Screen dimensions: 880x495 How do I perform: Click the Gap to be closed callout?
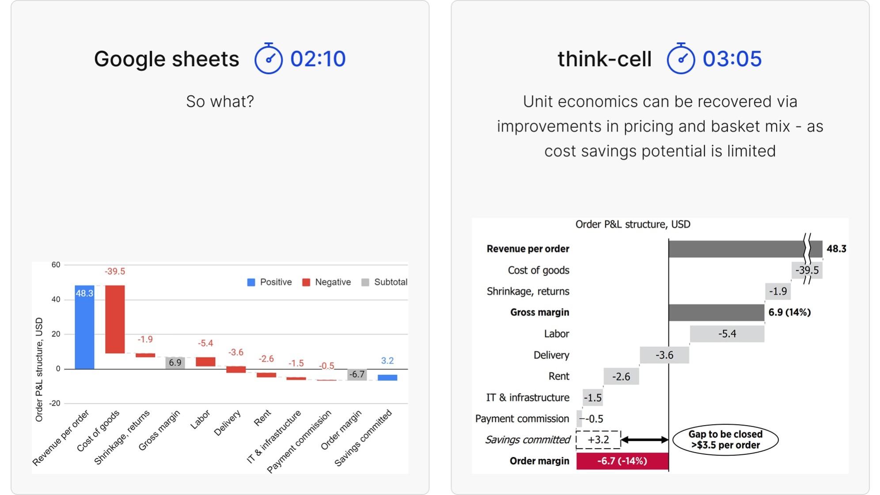725,440
